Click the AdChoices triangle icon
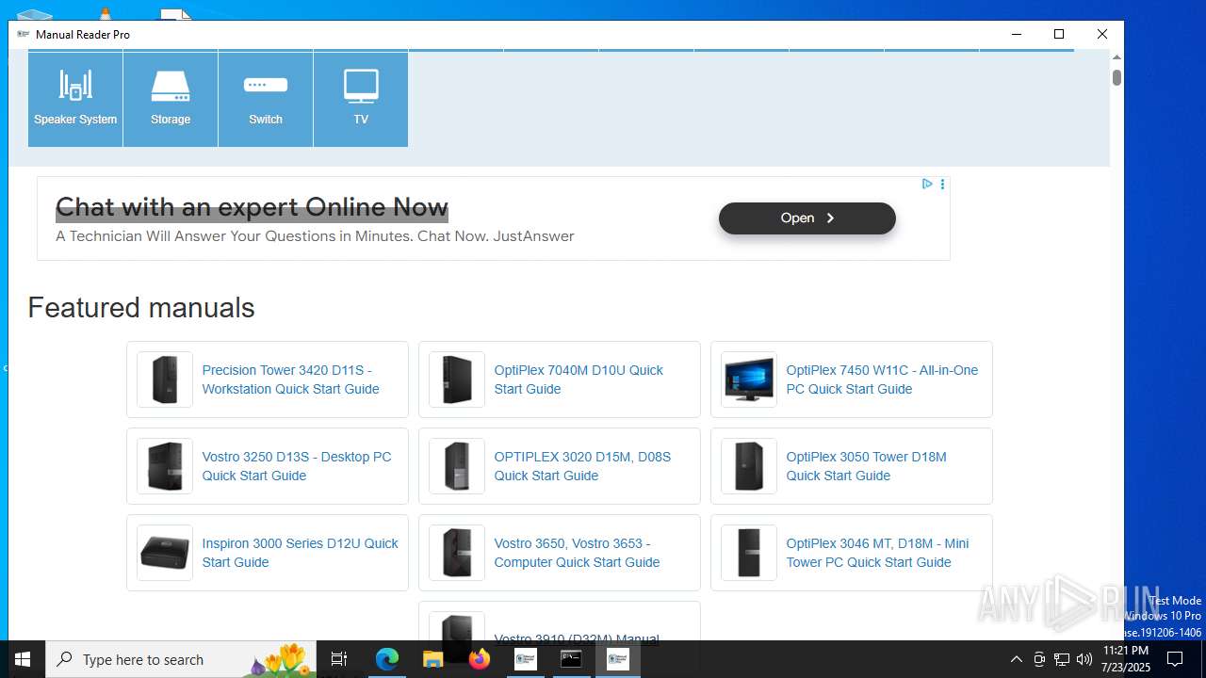1206x678 pixels. [927, 184]
